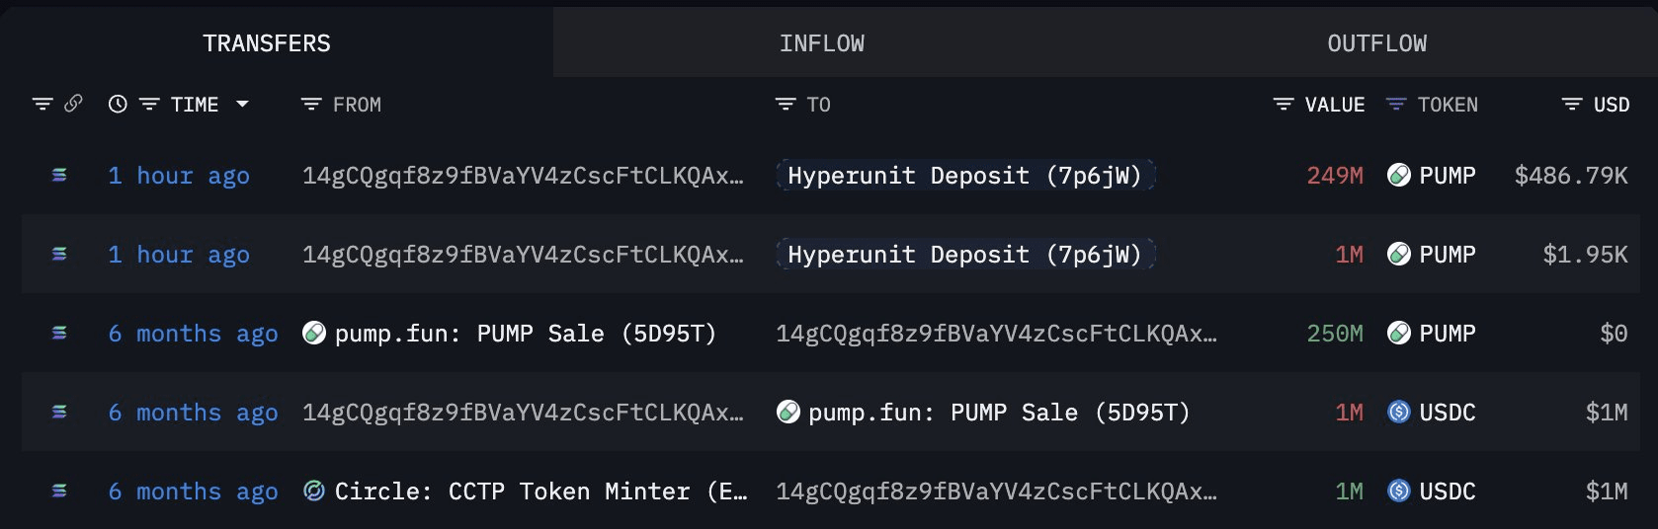Viewport: 1658px width, 529px height.
Task: Switch to the INFLOW tab
Action: pyautogui.click(x=821, y=43)
